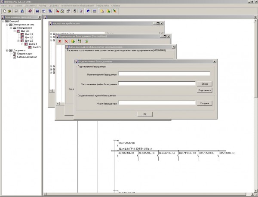Confirm dialog with the OK button

coord(144,114)
